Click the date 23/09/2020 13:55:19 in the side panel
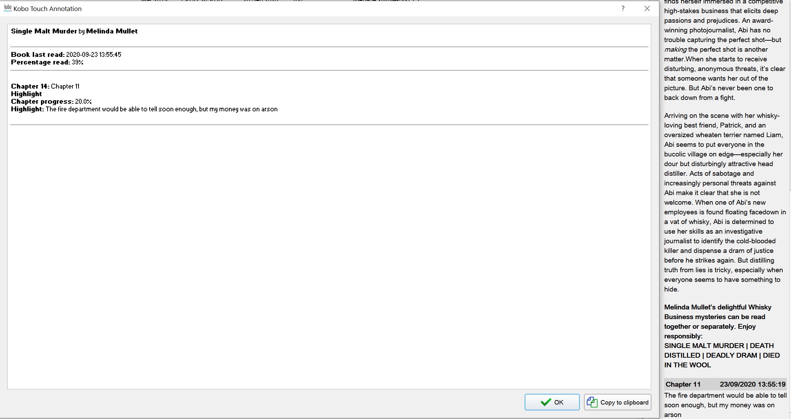The height and width of the screenshot is (419, 791). pos(752,384)
